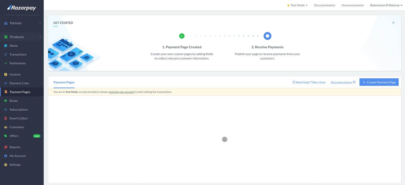Click the Settlements checkmark icon
The image size is (405, 185).
(x=6, y=63)
